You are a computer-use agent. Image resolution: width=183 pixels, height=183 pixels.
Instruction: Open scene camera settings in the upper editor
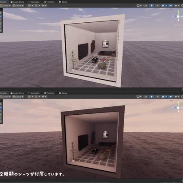tap(176, 6)
